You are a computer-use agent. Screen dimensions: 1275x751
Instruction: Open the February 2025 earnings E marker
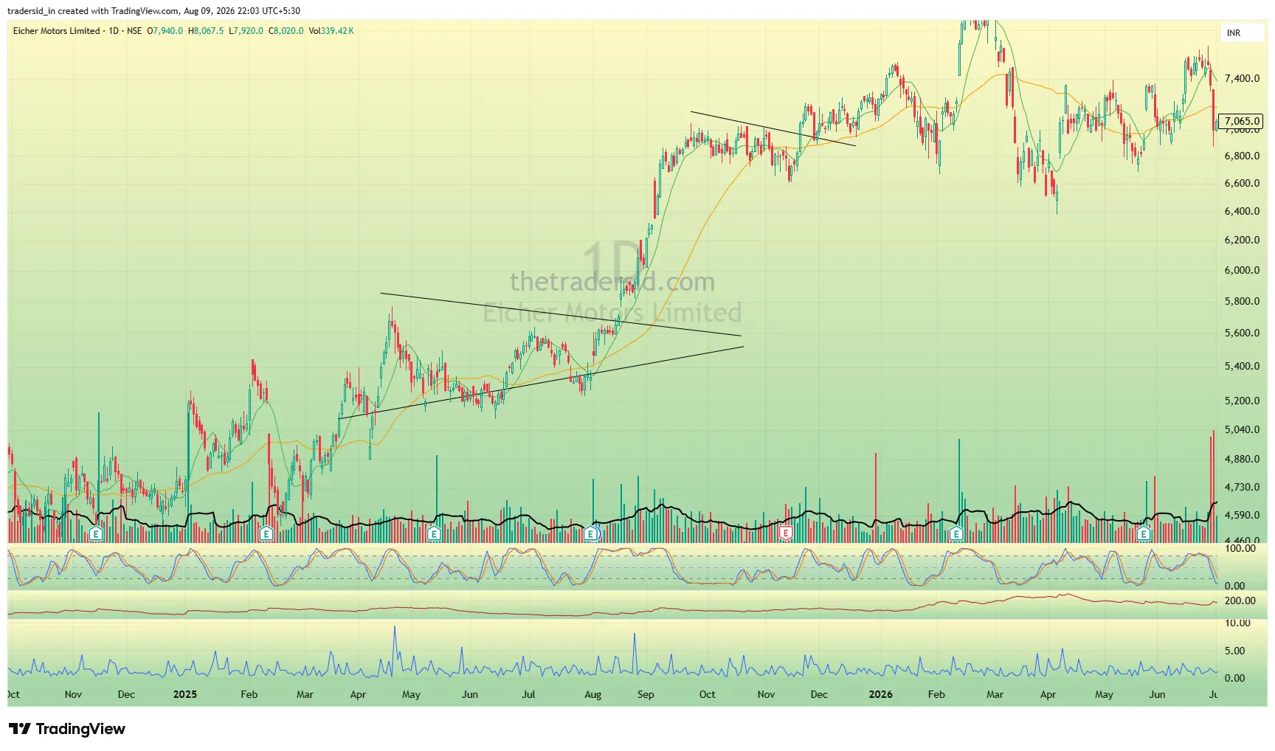click(267, 533)
